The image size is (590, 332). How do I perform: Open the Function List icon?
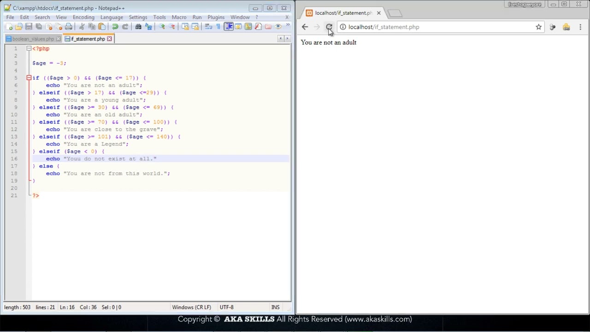258,27
